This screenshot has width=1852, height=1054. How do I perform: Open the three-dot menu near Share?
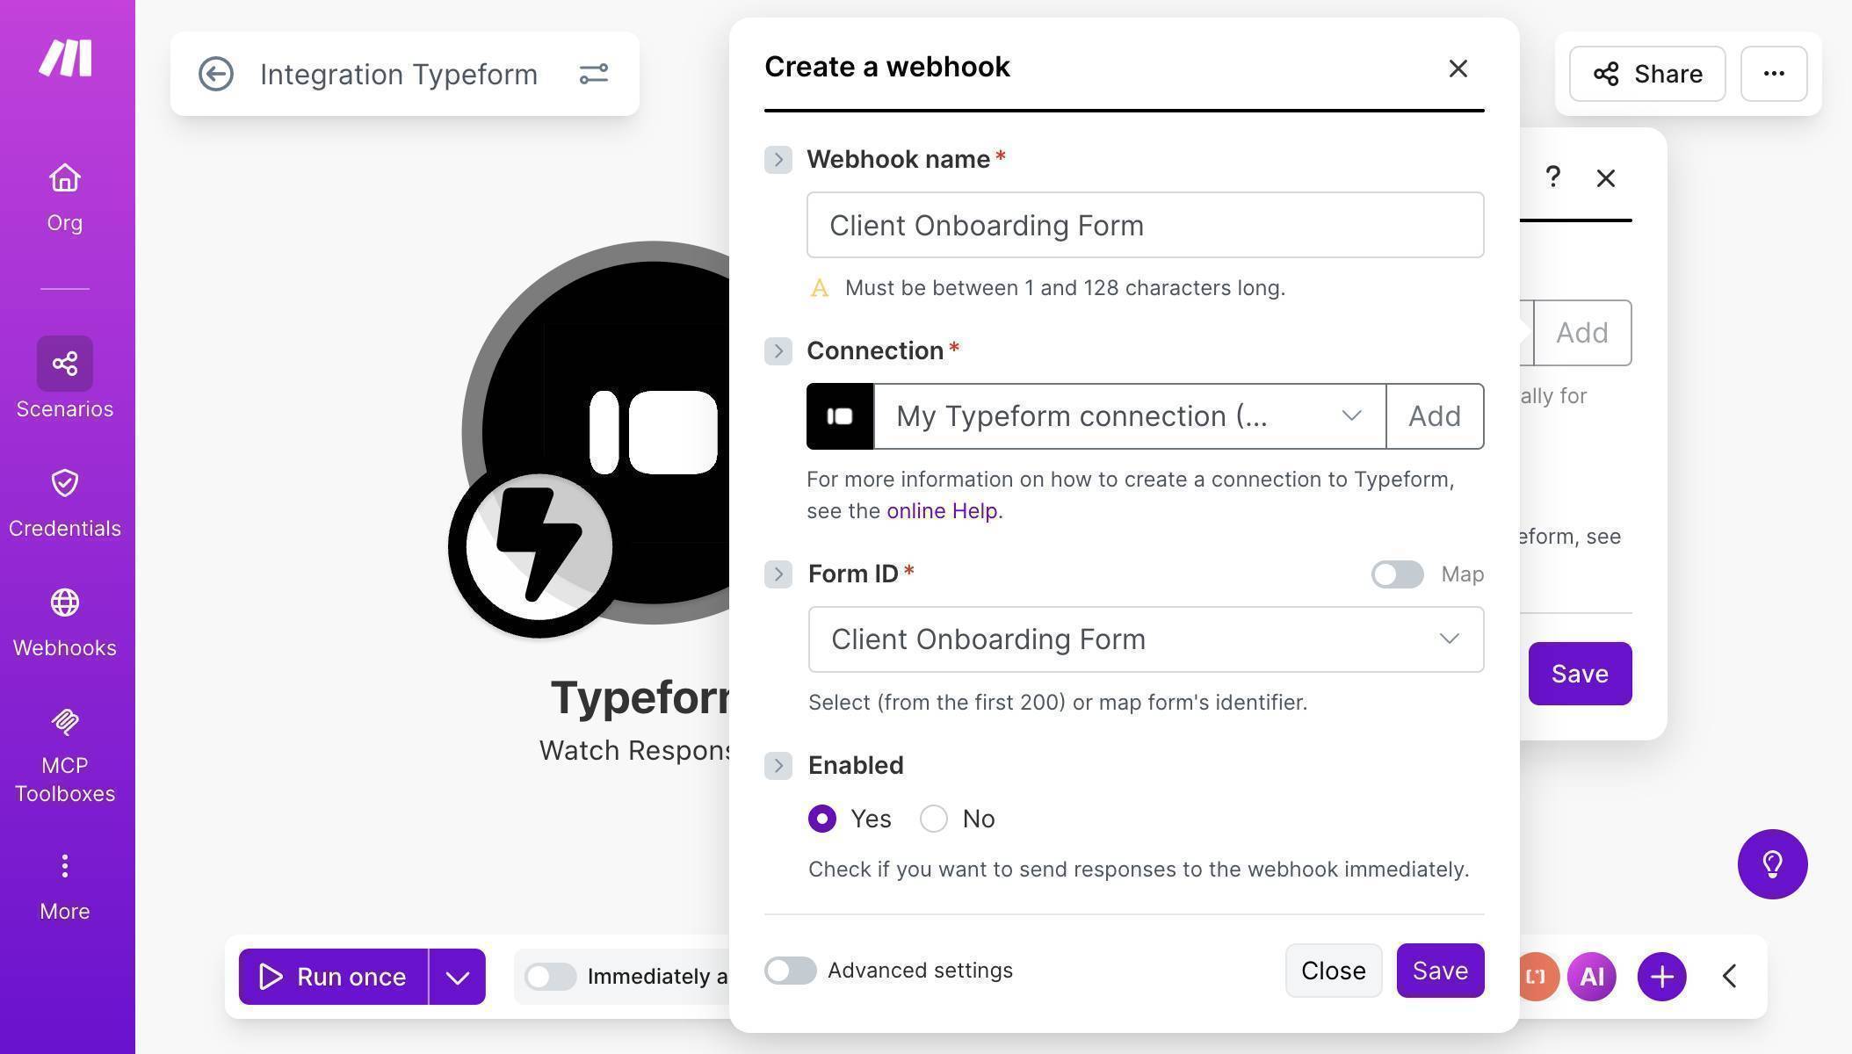(1773, 74)
